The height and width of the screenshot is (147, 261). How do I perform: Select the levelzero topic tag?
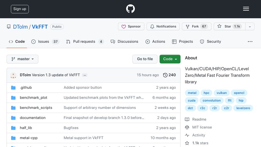click(x=243, y=108)
